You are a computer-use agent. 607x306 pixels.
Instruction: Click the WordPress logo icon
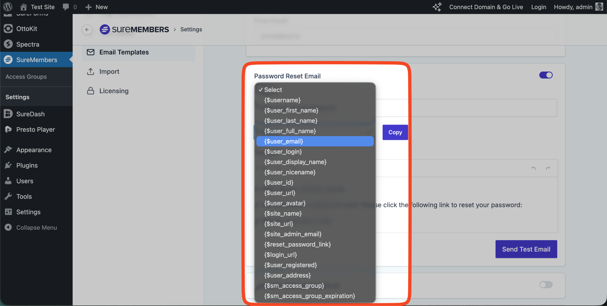point(8,7)
